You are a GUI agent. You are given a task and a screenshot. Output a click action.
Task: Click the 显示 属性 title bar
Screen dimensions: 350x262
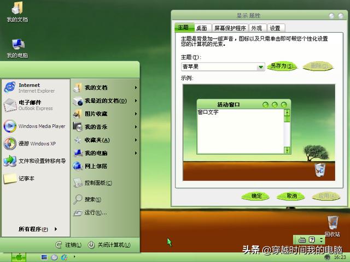click(248, 16)
